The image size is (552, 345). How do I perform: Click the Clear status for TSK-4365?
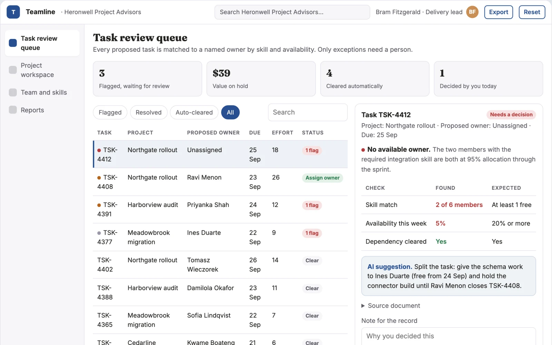[x=312, y=316]
